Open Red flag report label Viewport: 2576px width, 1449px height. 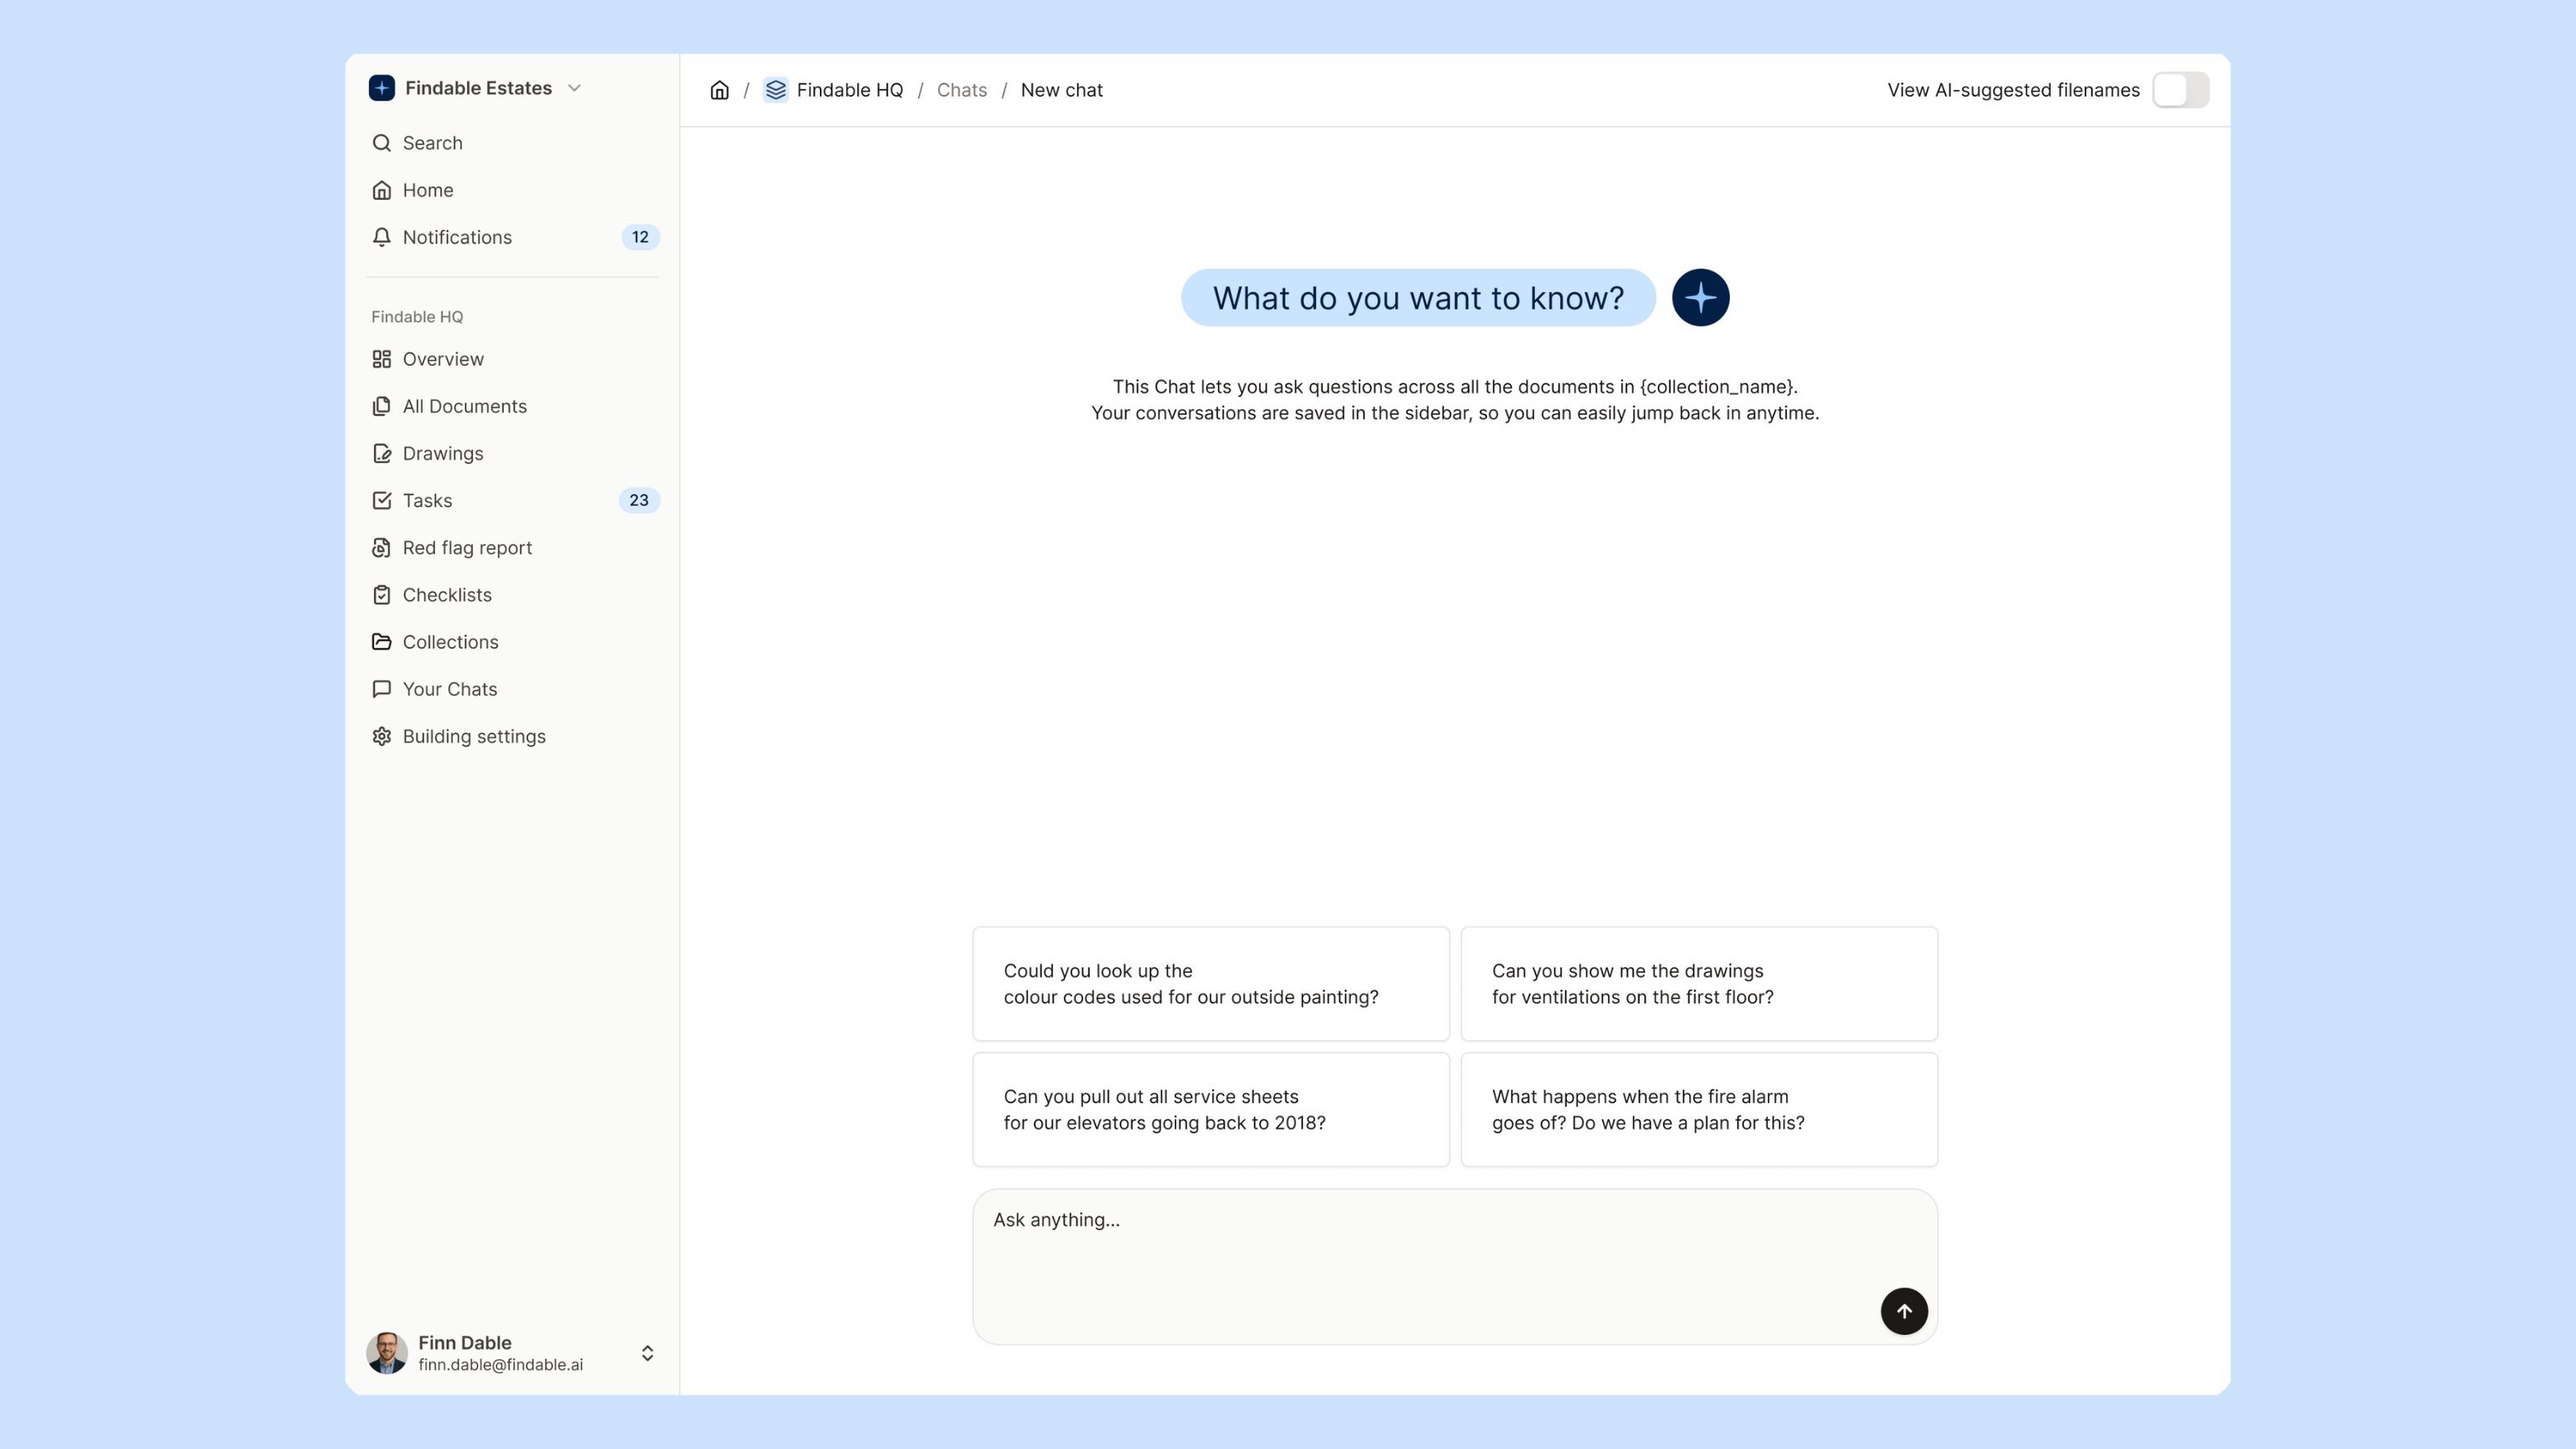pyautogui.click(x=467, y=547)
